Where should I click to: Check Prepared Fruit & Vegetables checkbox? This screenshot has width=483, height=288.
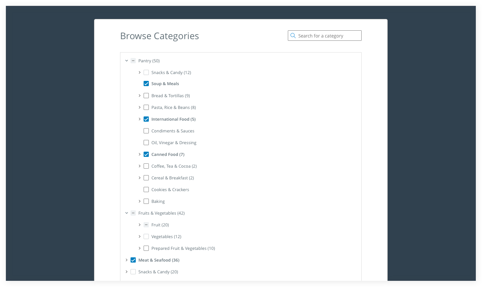(146, 248)
